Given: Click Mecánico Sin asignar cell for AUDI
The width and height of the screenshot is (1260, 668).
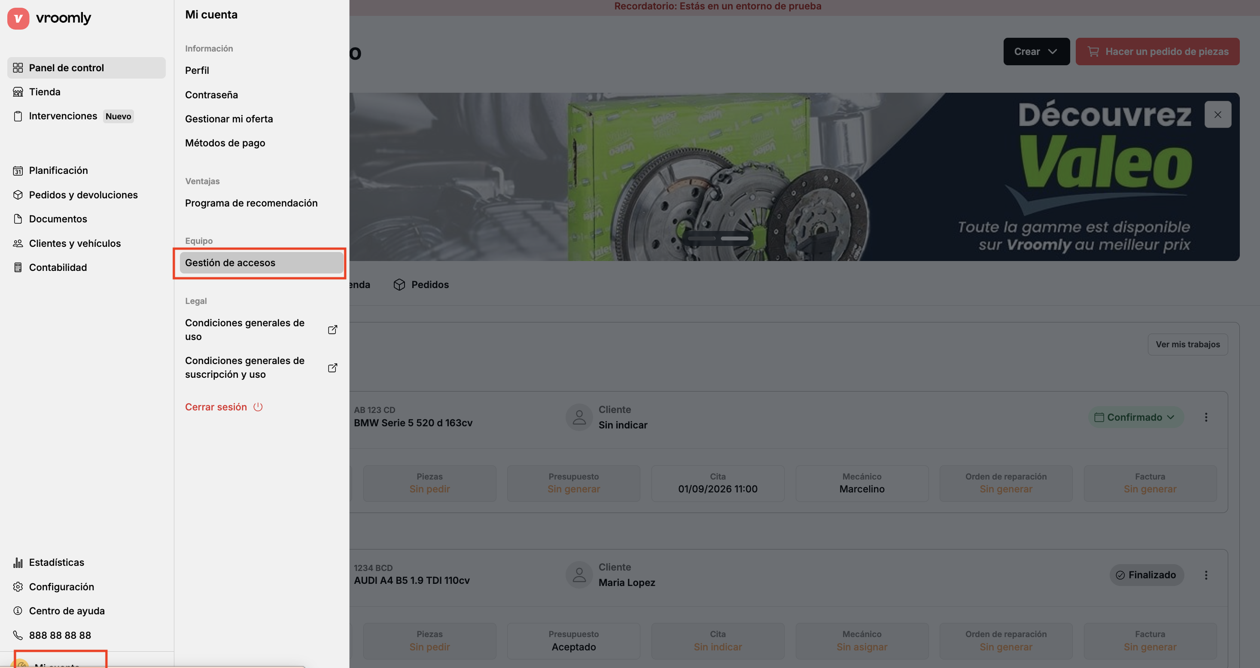Looking at the screenshot, I should (862, 641).
